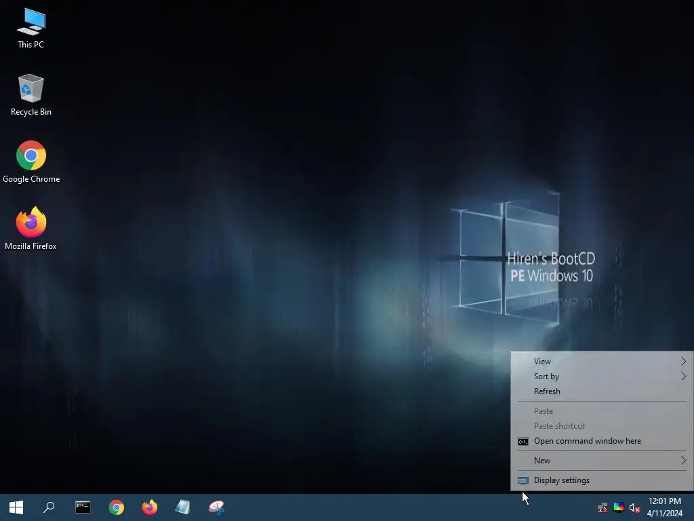Select the Recycle Bin desktop icon
This screenshot has width=694, height=521.
coord(31,95)
